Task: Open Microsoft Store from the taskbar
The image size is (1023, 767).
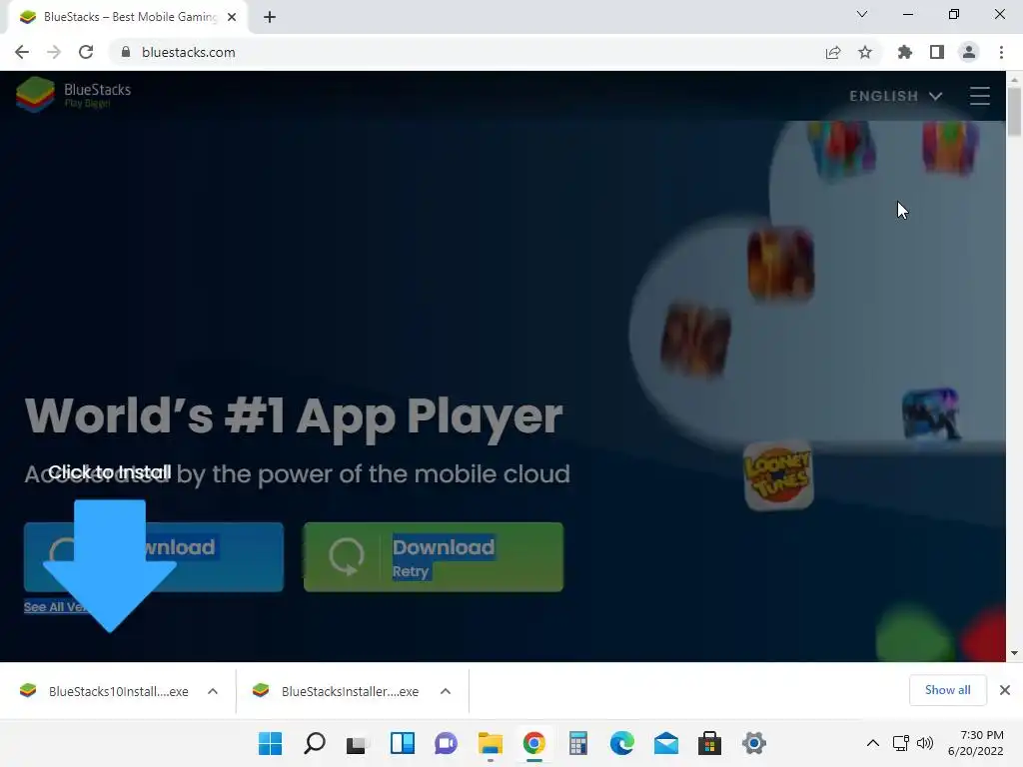Action: pyautogui.click(x=710, y=743)
